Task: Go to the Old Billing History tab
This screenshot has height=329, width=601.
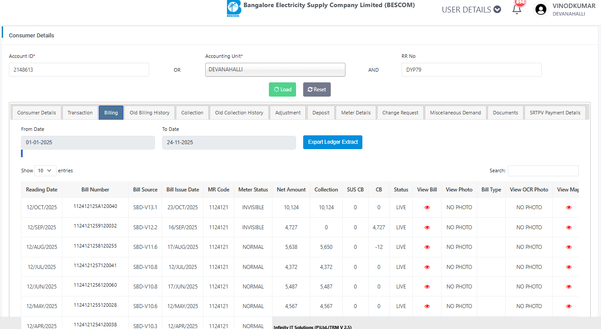Action: [x=149, y=113]
